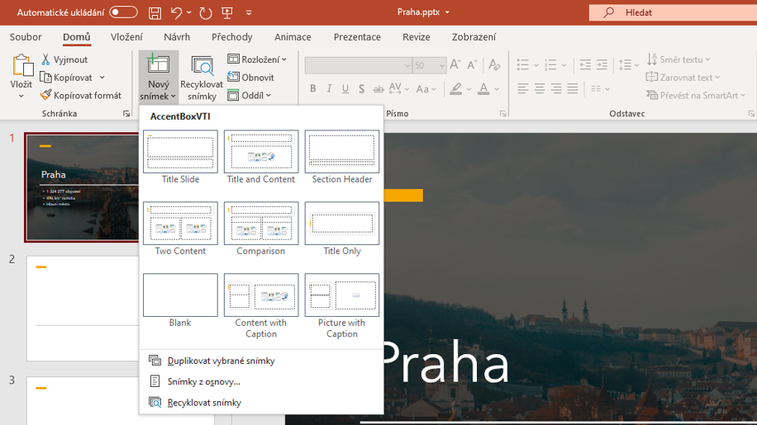Toggle Automatické ukládání switch
Image resolution: width=757 pixels, height=425 pixels.
pos(123,12)
